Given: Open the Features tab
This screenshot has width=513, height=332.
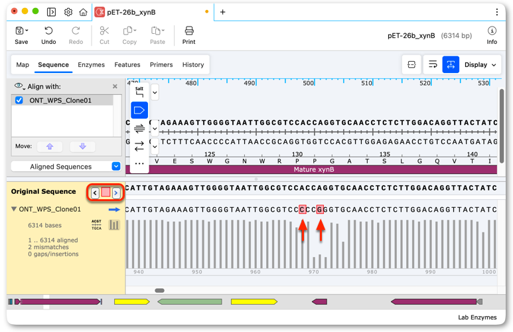Looking at the screenshot, I should [x=127, y=65].
